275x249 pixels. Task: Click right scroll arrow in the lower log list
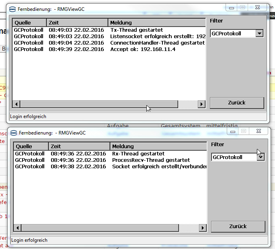tap(203, 228)
